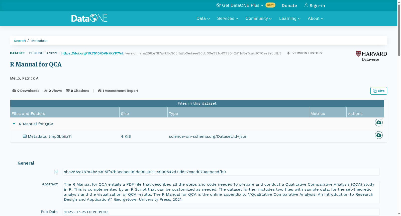
Task: Open the Community menu
Action: [258, 19]
